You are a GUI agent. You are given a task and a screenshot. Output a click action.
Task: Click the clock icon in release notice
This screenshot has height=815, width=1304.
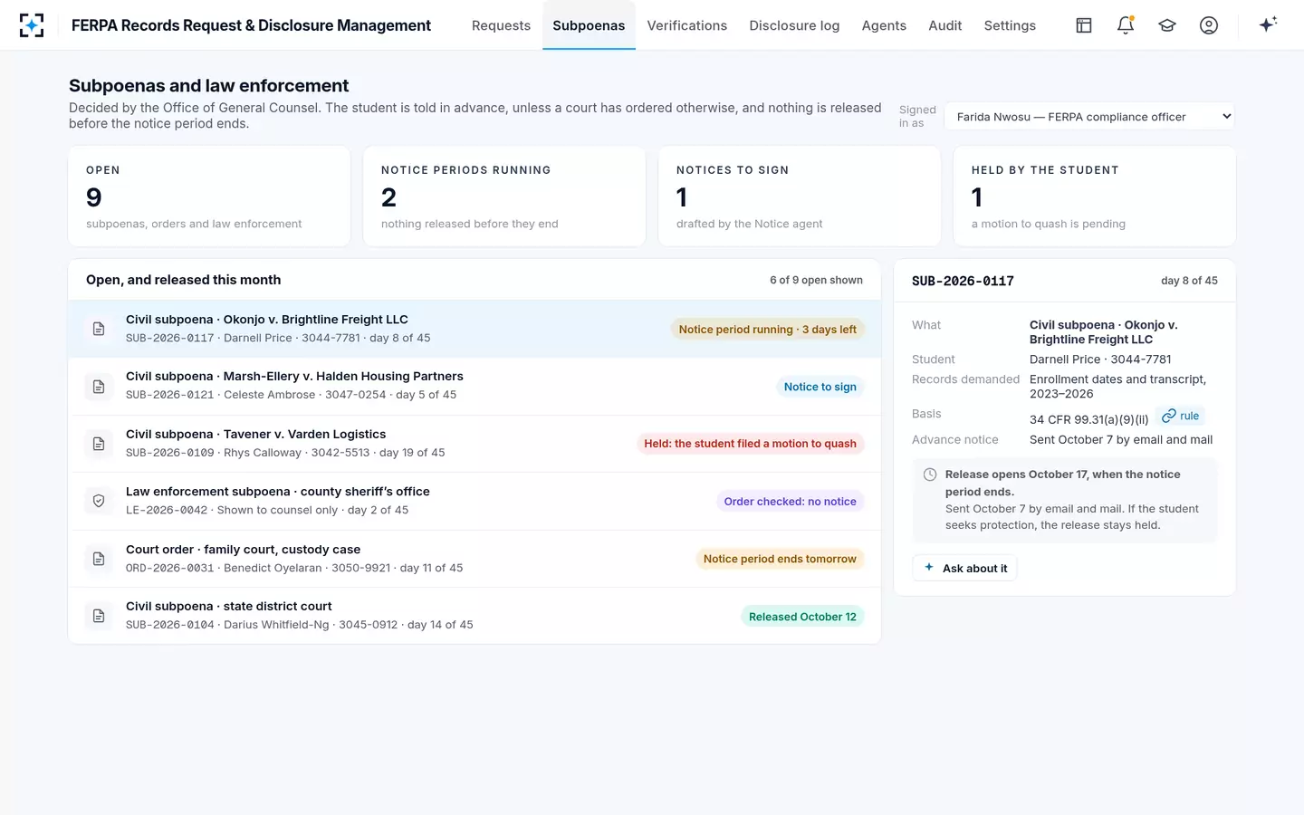[930, 475]
